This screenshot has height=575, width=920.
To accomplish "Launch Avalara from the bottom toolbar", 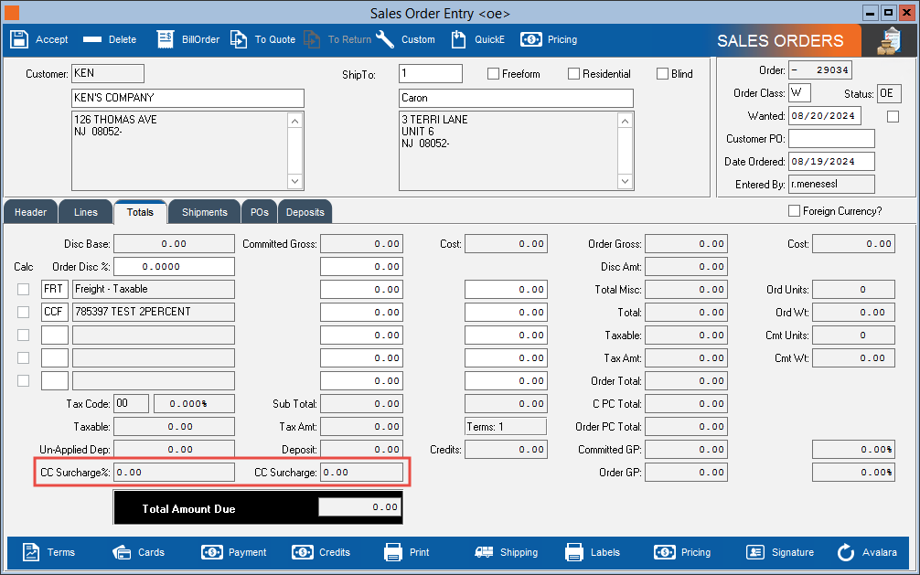I will [x=846, y=552].
